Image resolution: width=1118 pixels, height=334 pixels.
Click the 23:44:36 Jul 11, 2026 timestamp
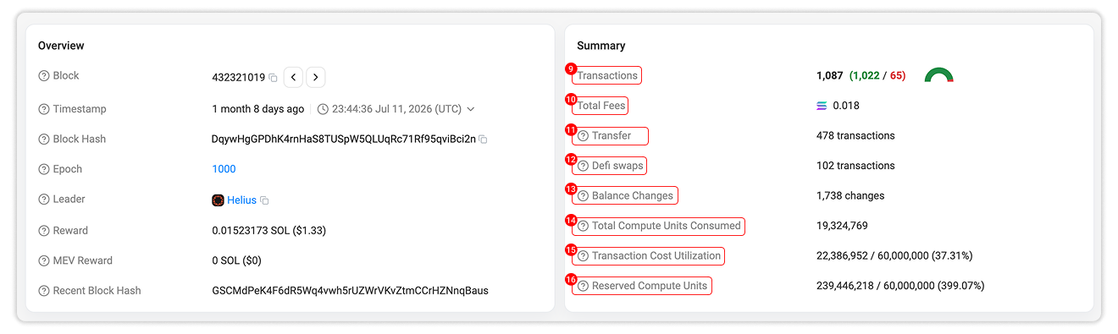[x=397, y=109]
